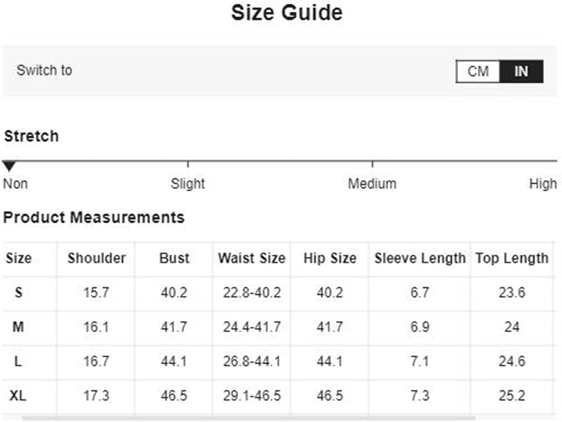562x422 pixels.
Task: Select the S size row label
Action: pos(18,293)
